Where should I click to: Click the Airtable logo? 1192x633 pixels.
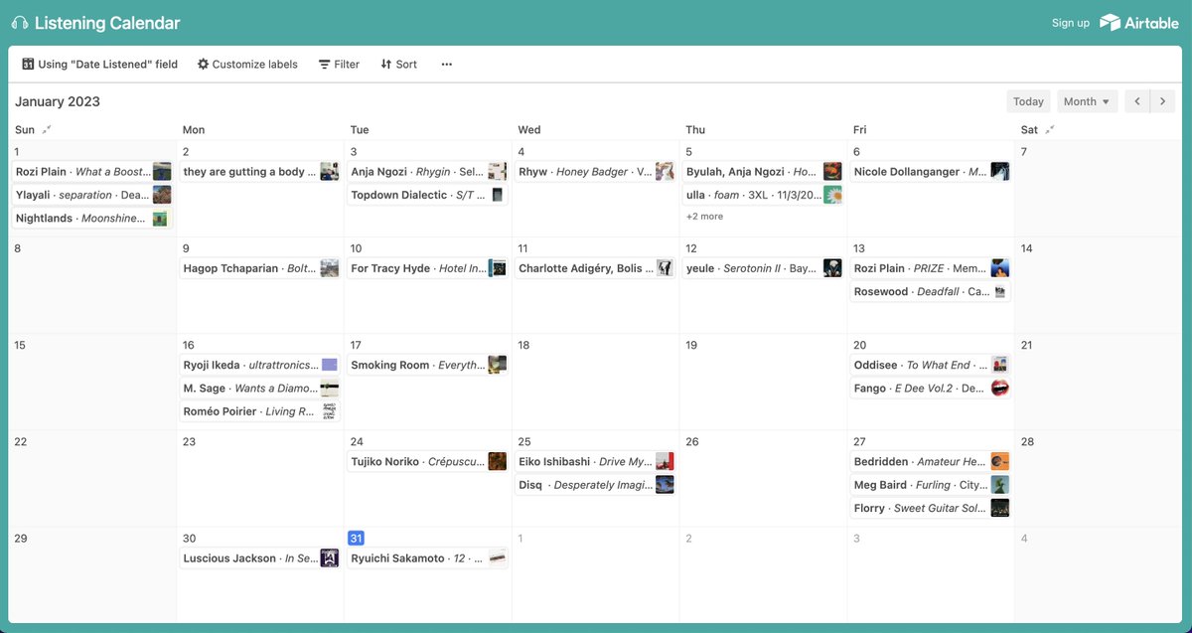1139,23
